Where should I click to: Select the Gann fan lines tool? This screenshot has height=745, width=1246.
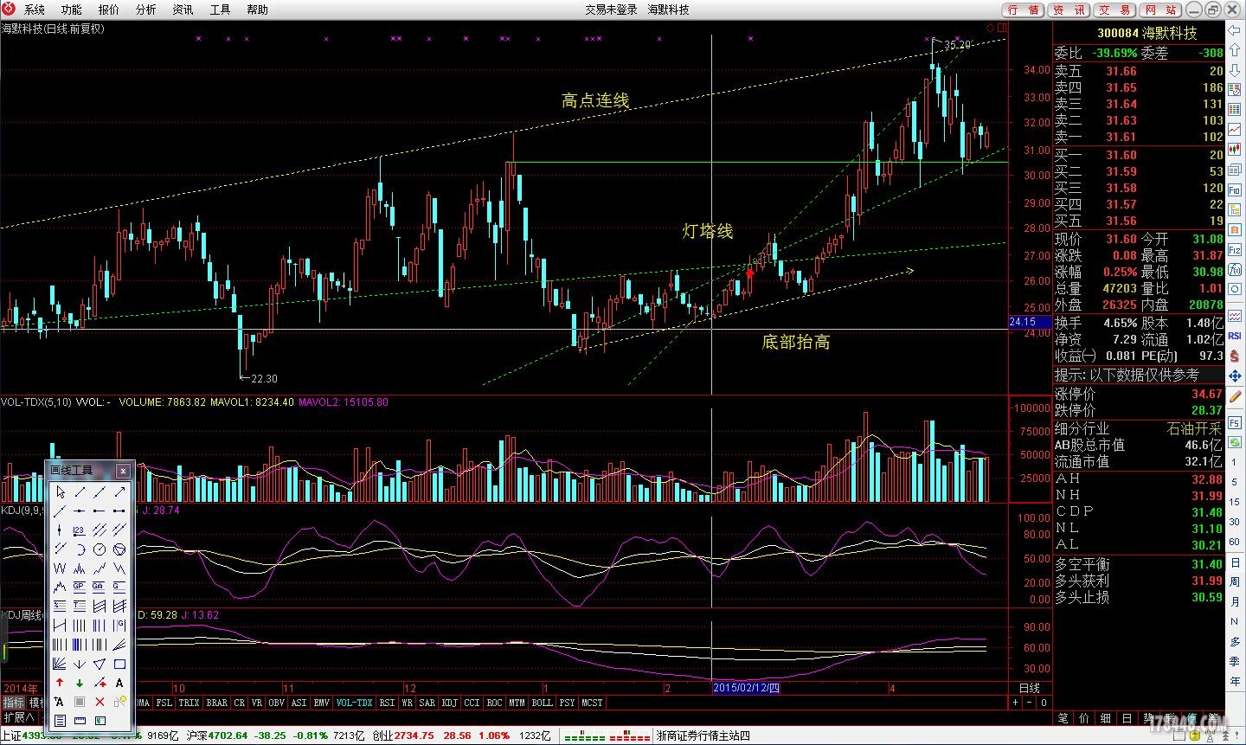pos(61,664)
